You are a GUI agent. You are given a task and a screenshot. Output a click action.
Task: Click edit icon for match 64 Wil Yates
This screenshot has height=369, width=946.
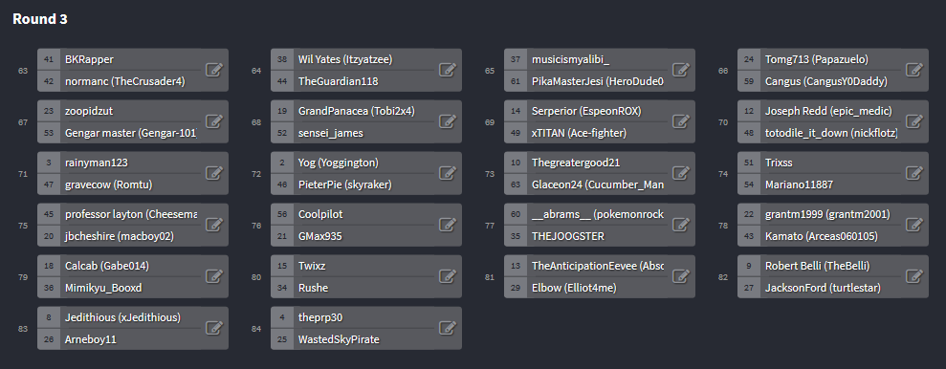coord(448,70)
